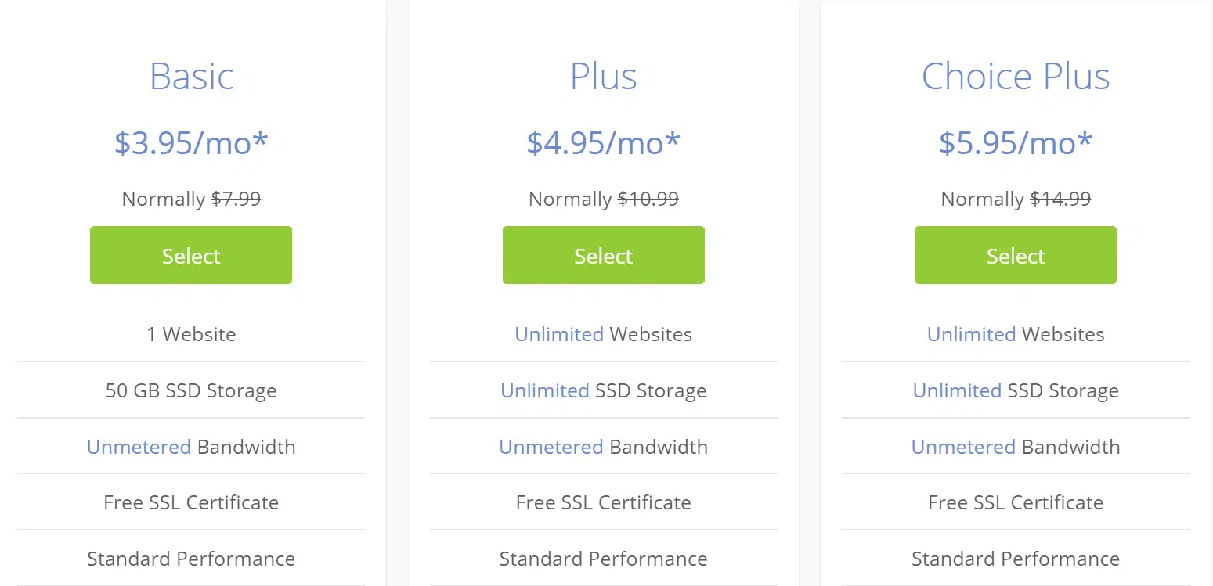This screenshot has height=586, width=1213.
Task: Click the struck-through $7.99 normal price
Action: point(236,199)
